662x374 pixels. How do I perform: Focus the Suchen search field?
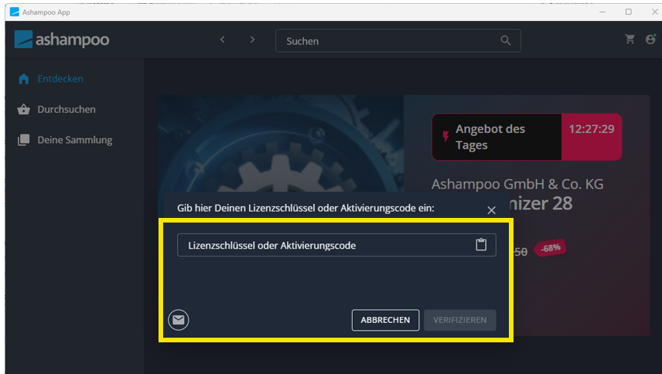coord(398,40)
